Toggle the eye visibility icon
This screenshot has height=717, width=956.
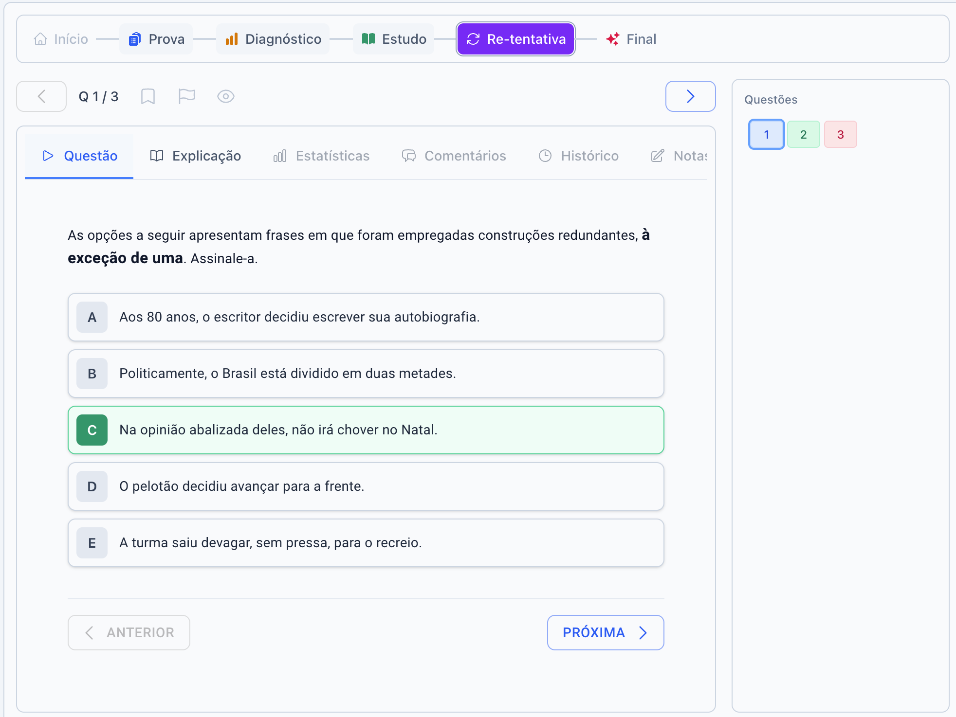[x=225, y=96]
